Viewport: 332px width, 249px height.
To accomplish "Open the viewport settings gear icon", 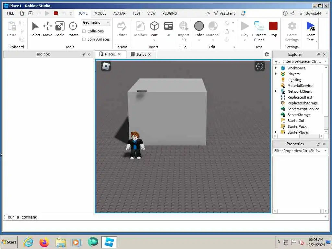I will (267, 54).
